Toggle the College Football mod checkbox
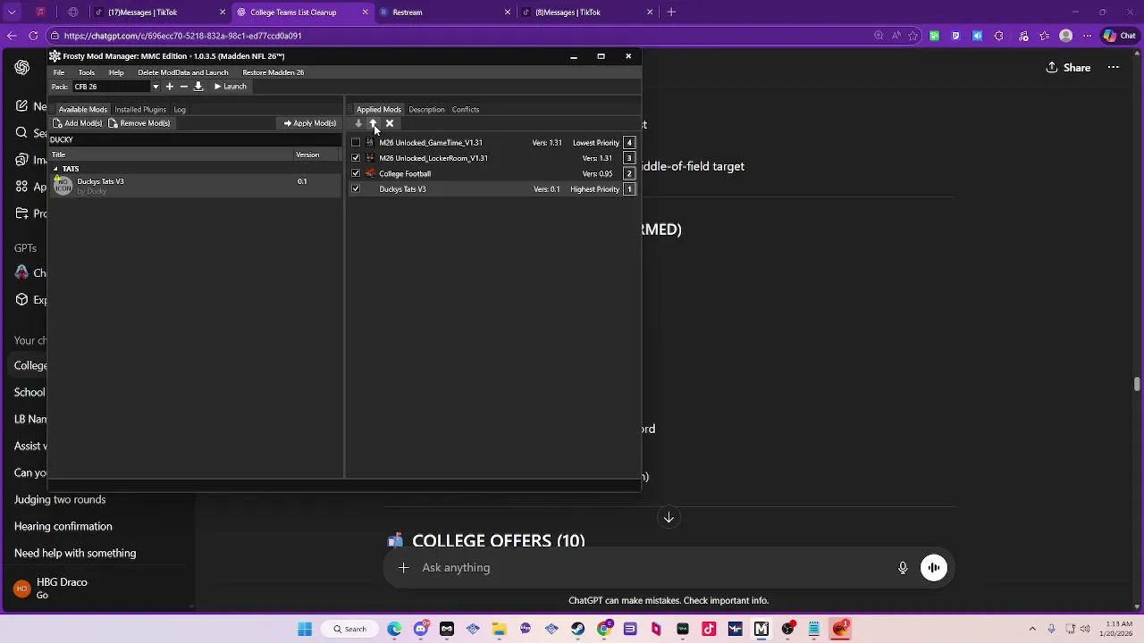 356,174
